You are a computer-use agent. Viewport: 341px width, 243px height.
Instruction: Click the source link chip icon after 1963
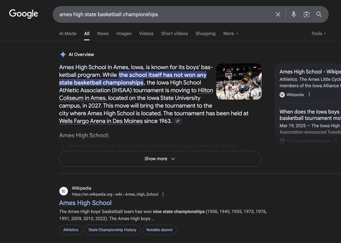click(178, 121)
